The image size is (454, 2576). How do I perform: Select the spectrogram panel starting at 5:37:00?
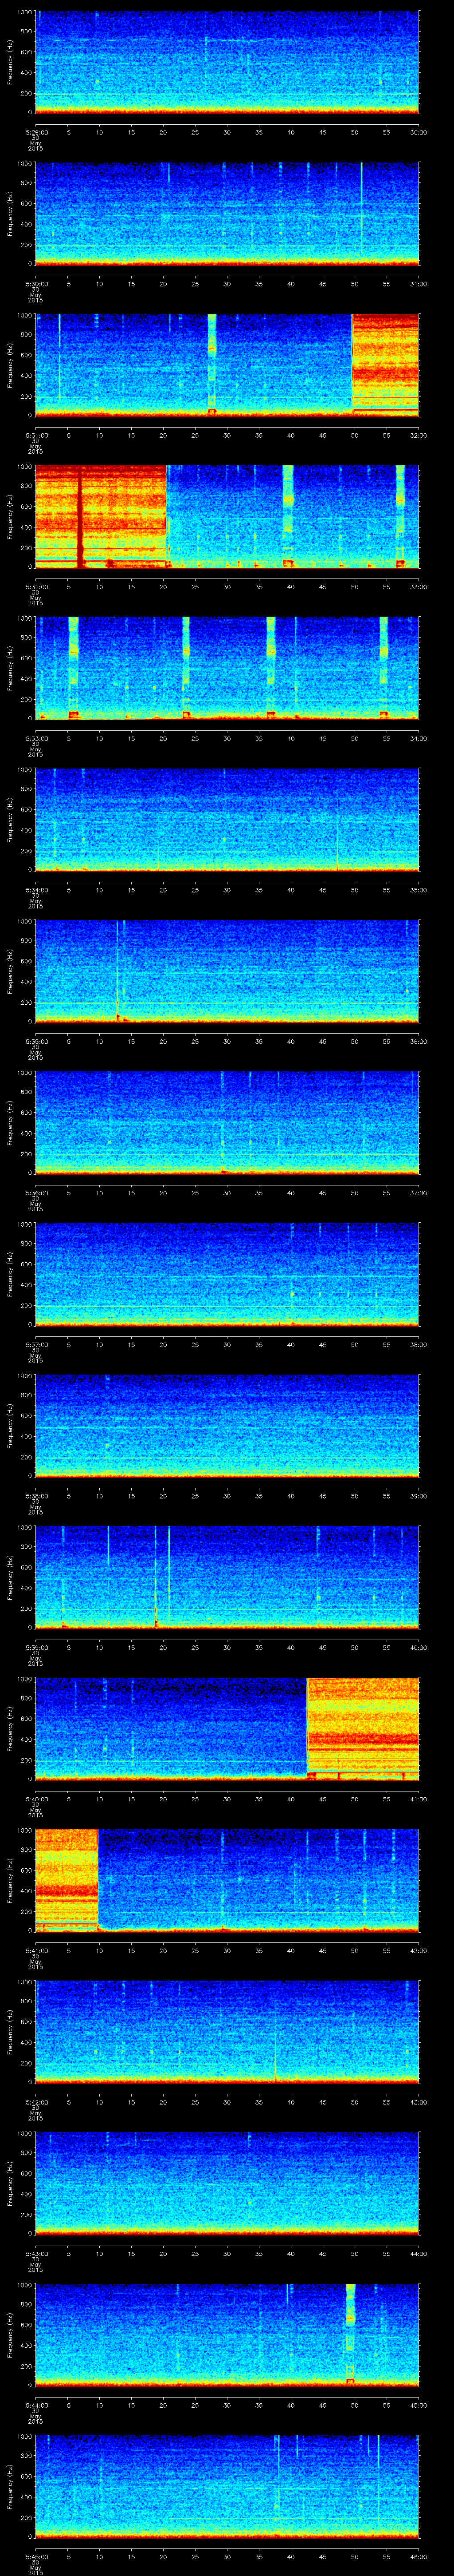(x=227, y=1274)
